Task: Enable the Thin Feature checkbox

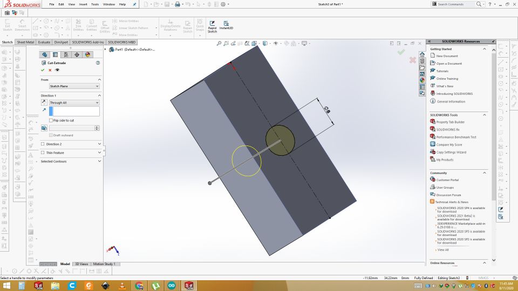Action: 43,153
